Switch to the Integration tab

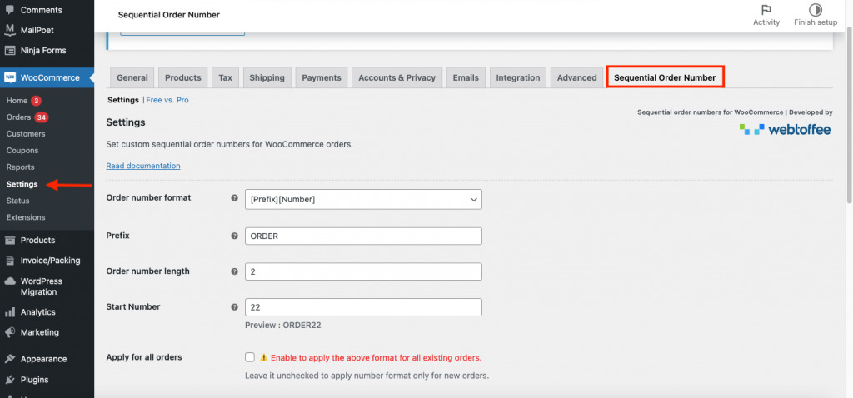(x=518, y=77)
